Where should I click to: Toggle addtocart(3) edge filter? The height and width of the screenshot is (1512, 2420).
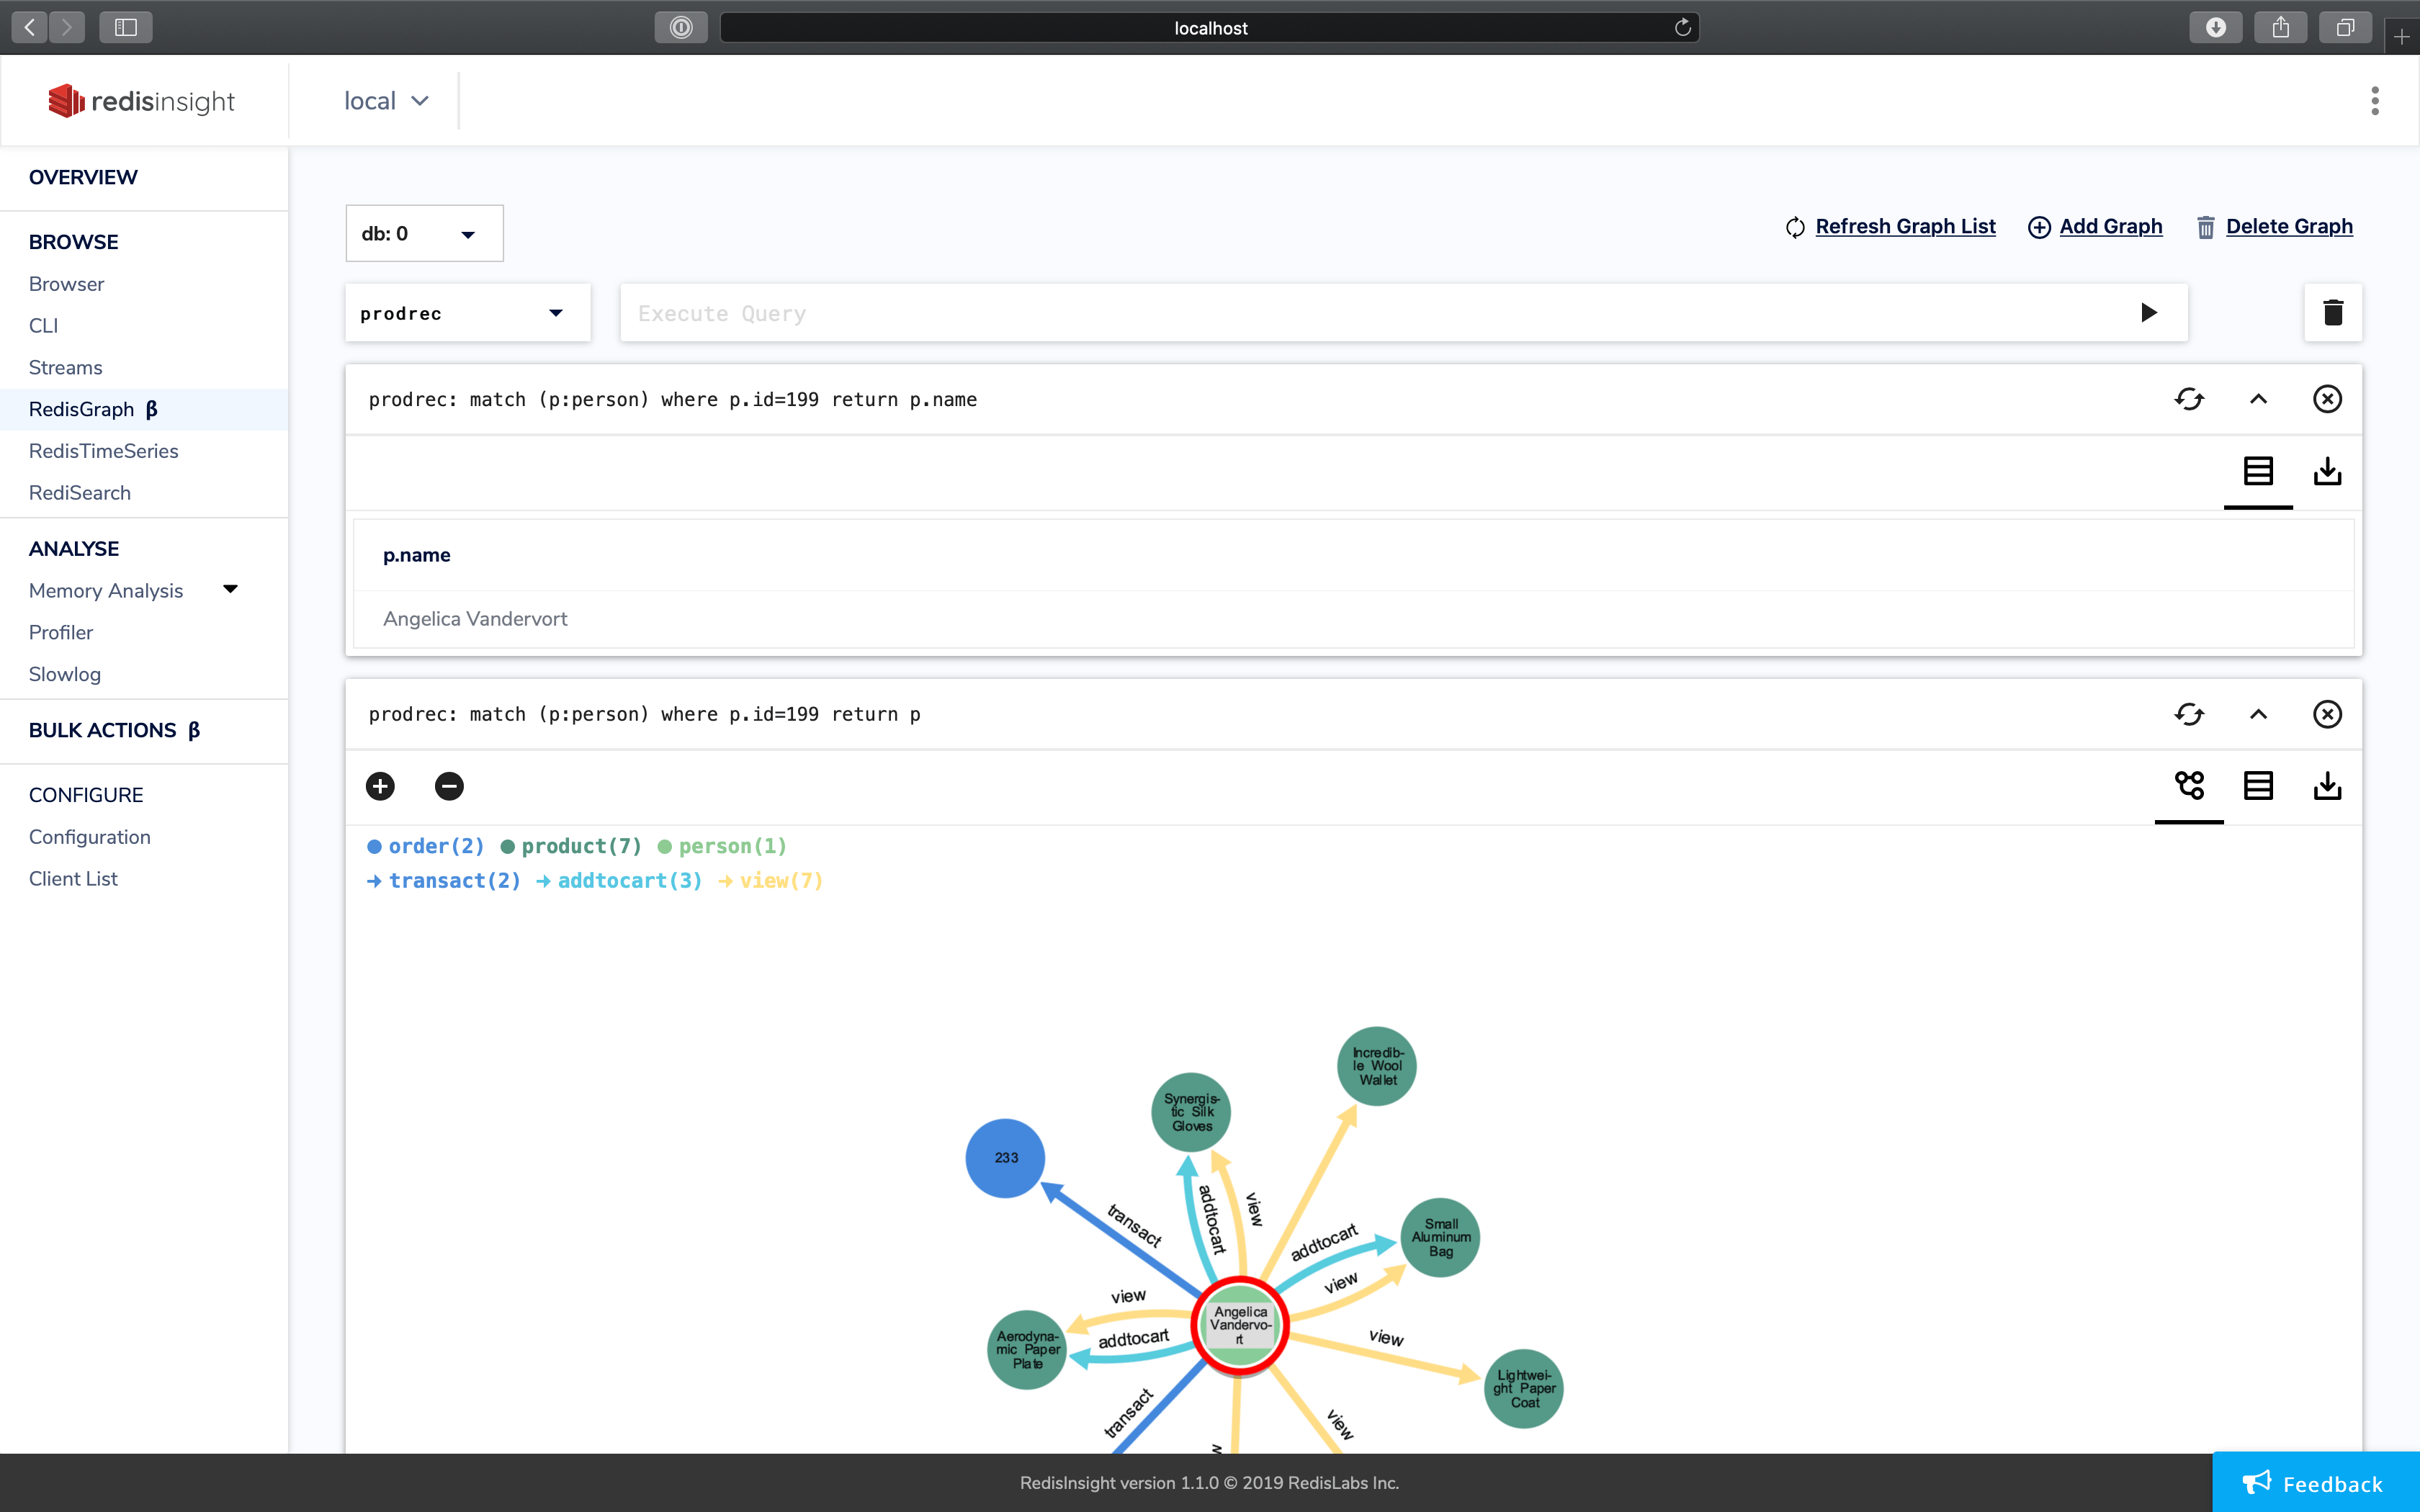pos(619,881)
